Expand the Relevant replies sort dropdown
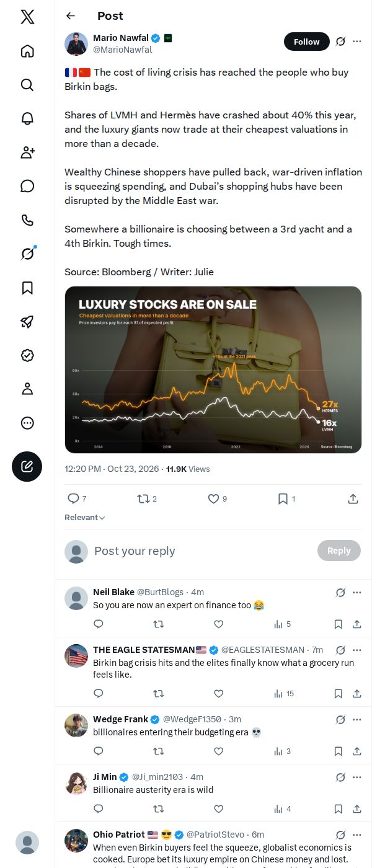 85,518
